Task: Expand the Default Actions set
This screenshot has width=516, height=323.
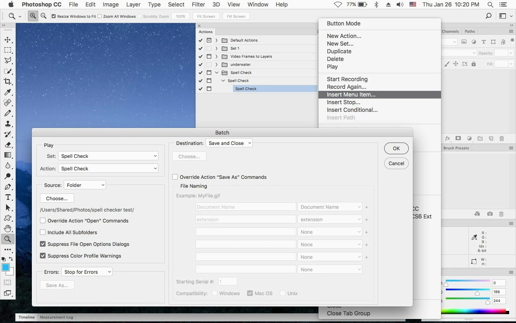Action: 216,40
